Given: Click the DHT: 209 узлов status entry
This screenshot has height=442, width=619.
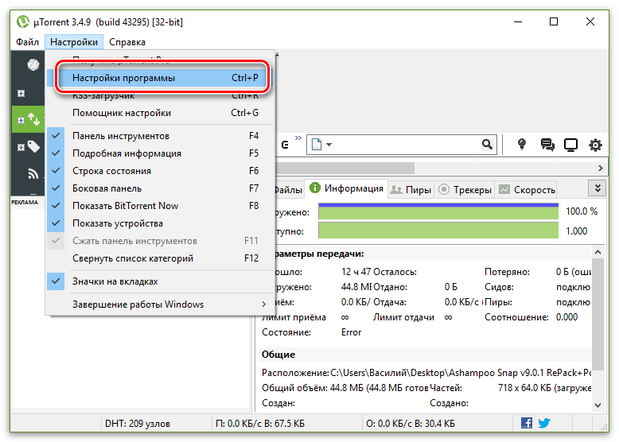Looking at the screenshot, I should click(x=138, y=424).
